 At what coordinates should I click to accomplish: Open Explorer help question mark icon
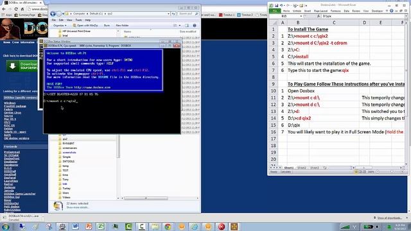(x=195, y=26)
